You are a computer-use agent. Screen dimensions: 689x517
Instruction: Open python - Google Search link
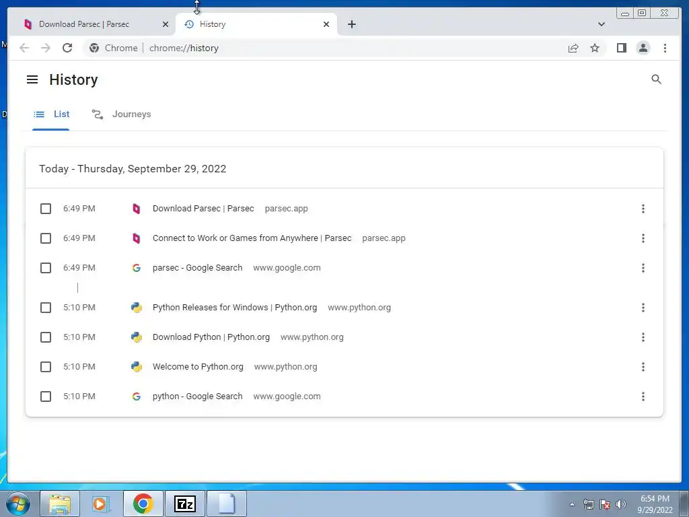pos(197,397)
